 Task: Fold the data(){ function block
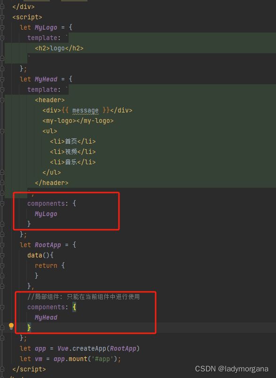click(x=2, y=255)
